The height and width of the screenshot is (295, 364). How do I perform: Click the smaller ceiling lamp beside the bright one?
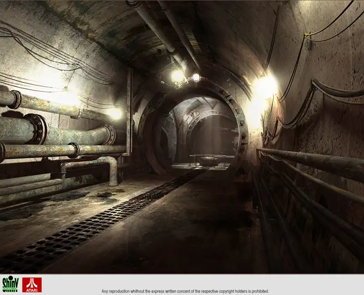196,78
